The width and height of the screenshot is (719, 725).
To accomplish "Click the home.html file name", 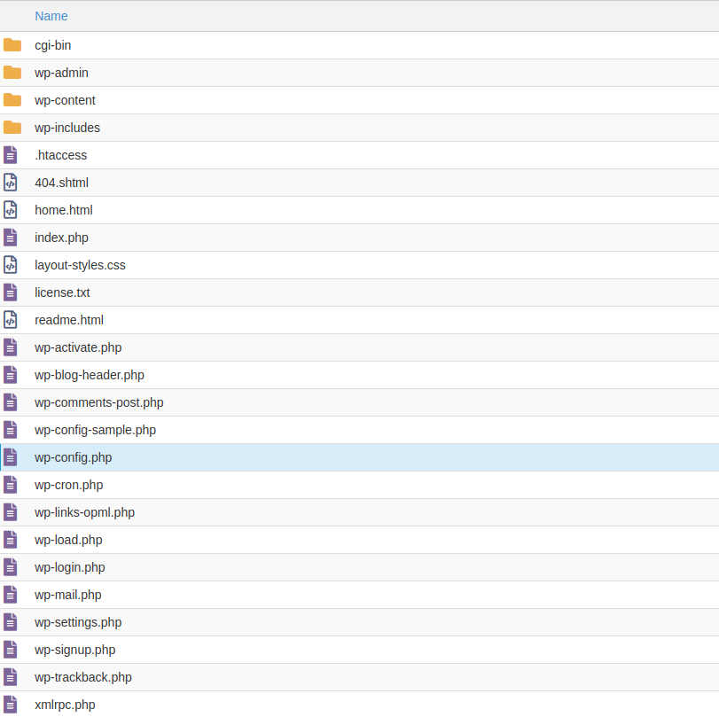I will click(x=64, y=210).
